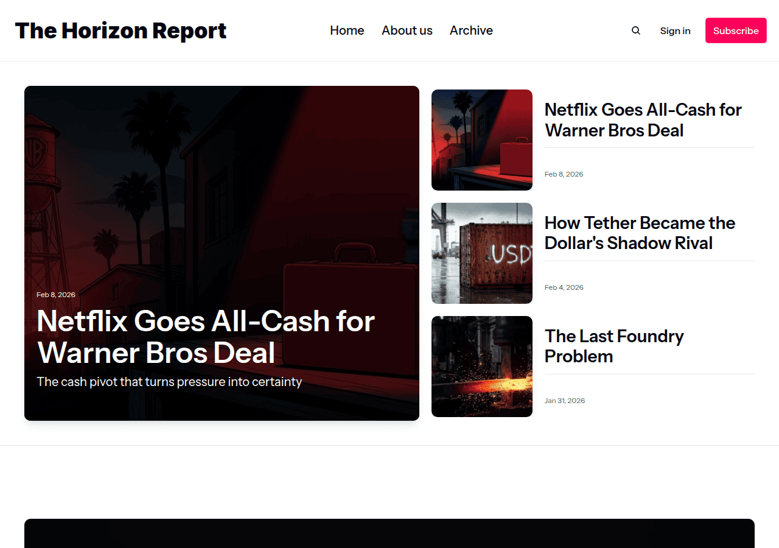Open sidebar title Netflix Goes All-Cash for Warner Bros Deal
779x548 pixels.
click(x=643, y=120)
